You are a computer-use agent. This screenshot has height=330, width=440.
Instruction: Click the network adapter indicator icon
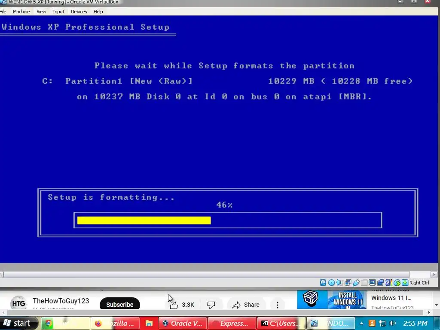(x=348, y=283)
